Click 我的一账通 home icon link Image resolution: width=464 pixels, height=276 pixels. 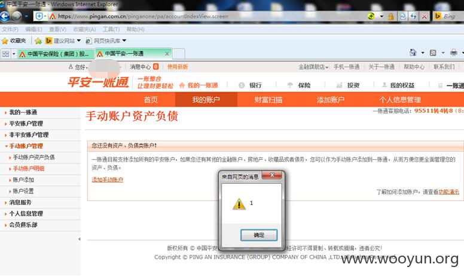point(199,85)
